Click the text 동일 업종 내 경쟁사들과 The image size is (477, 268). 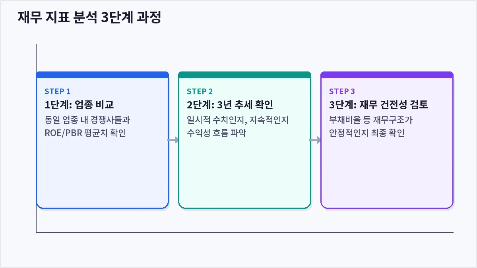click(x=87, y=120)
